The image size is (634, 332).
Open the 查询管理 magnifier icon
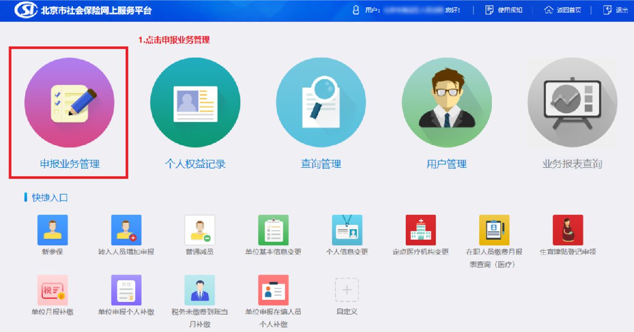click(x=321, y=102)
